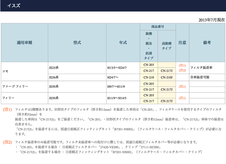Select the JE25系 model cell
Image resolution: width=226 pixels, height=164 pixels.
77,68
